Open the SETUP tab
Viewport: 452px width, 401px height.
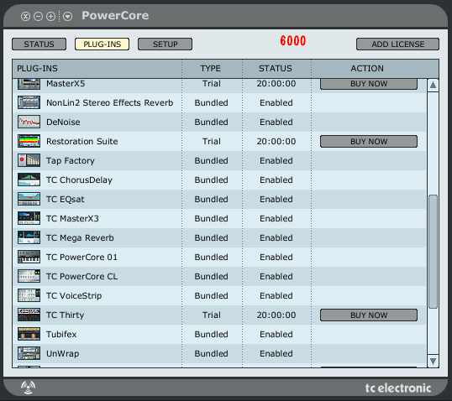click(x=165, y=44)
